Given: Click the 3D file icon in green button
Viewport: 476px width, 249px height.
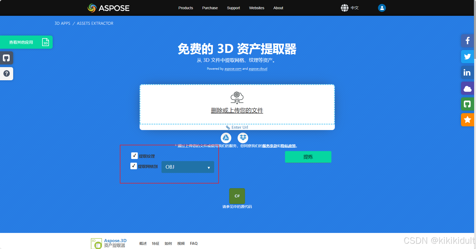Looking at the screenshot, I should [x=46, y=42].
